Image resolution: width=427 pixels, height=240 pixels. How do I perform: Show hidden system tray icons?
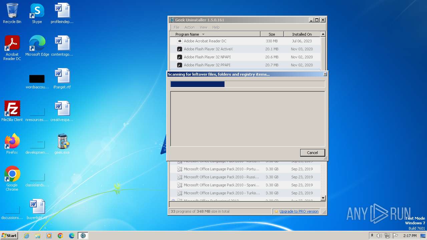click(x=372, y=235)
